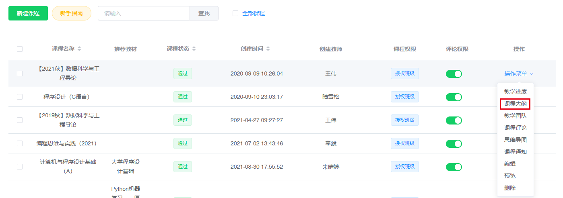Check the select-all header checkbox
This screenshot has height=198, width=563.
[20, 49]
